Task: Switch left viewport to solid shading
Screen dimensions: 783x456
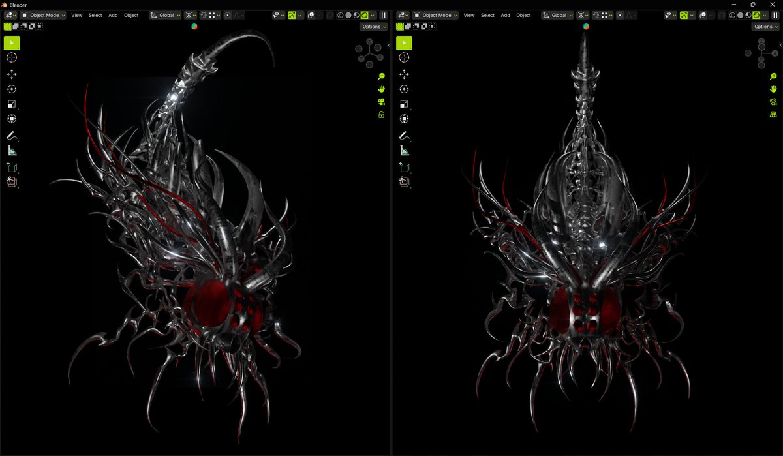Action: 348,15
